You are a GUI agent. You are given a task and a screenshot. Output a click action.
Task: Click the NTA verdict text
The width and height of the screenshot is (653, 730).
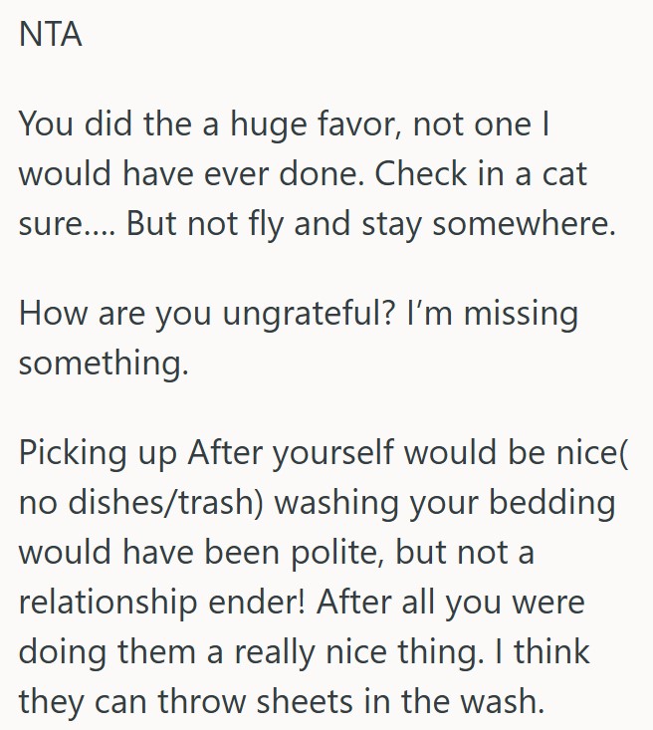(52, 38)
